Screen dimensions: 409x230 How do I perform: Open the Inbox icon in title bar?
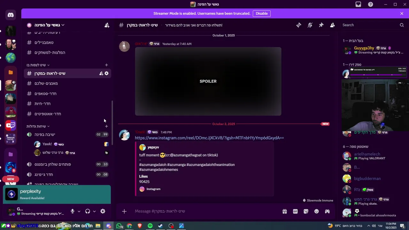point(358,4)
